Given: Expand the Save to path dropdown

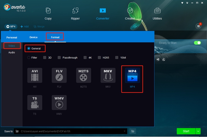Looking at the screenshot, I should [x=124, y=131].
